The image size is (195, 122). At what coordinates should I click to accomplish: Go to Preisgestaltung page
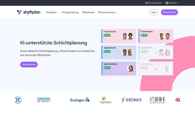tap(70, 12)
